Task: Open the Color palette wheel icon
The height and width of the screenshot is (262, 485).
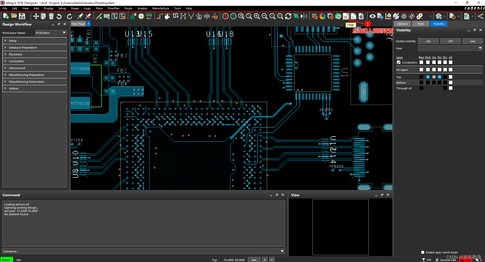Action: (323, 16)
